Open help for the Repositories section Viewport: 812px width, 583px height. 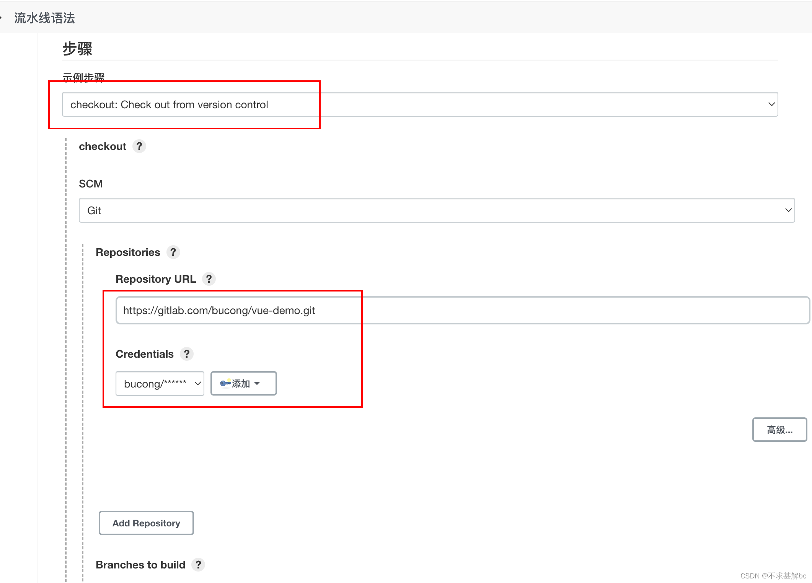[173, 252]
